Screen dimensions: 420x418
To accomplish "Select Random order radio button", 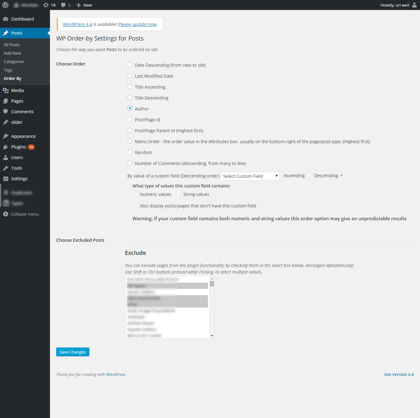I will (130, 152).
